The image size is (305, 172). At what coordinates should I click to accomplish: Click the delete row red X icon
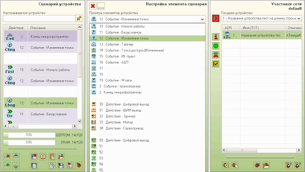[7, 156]
